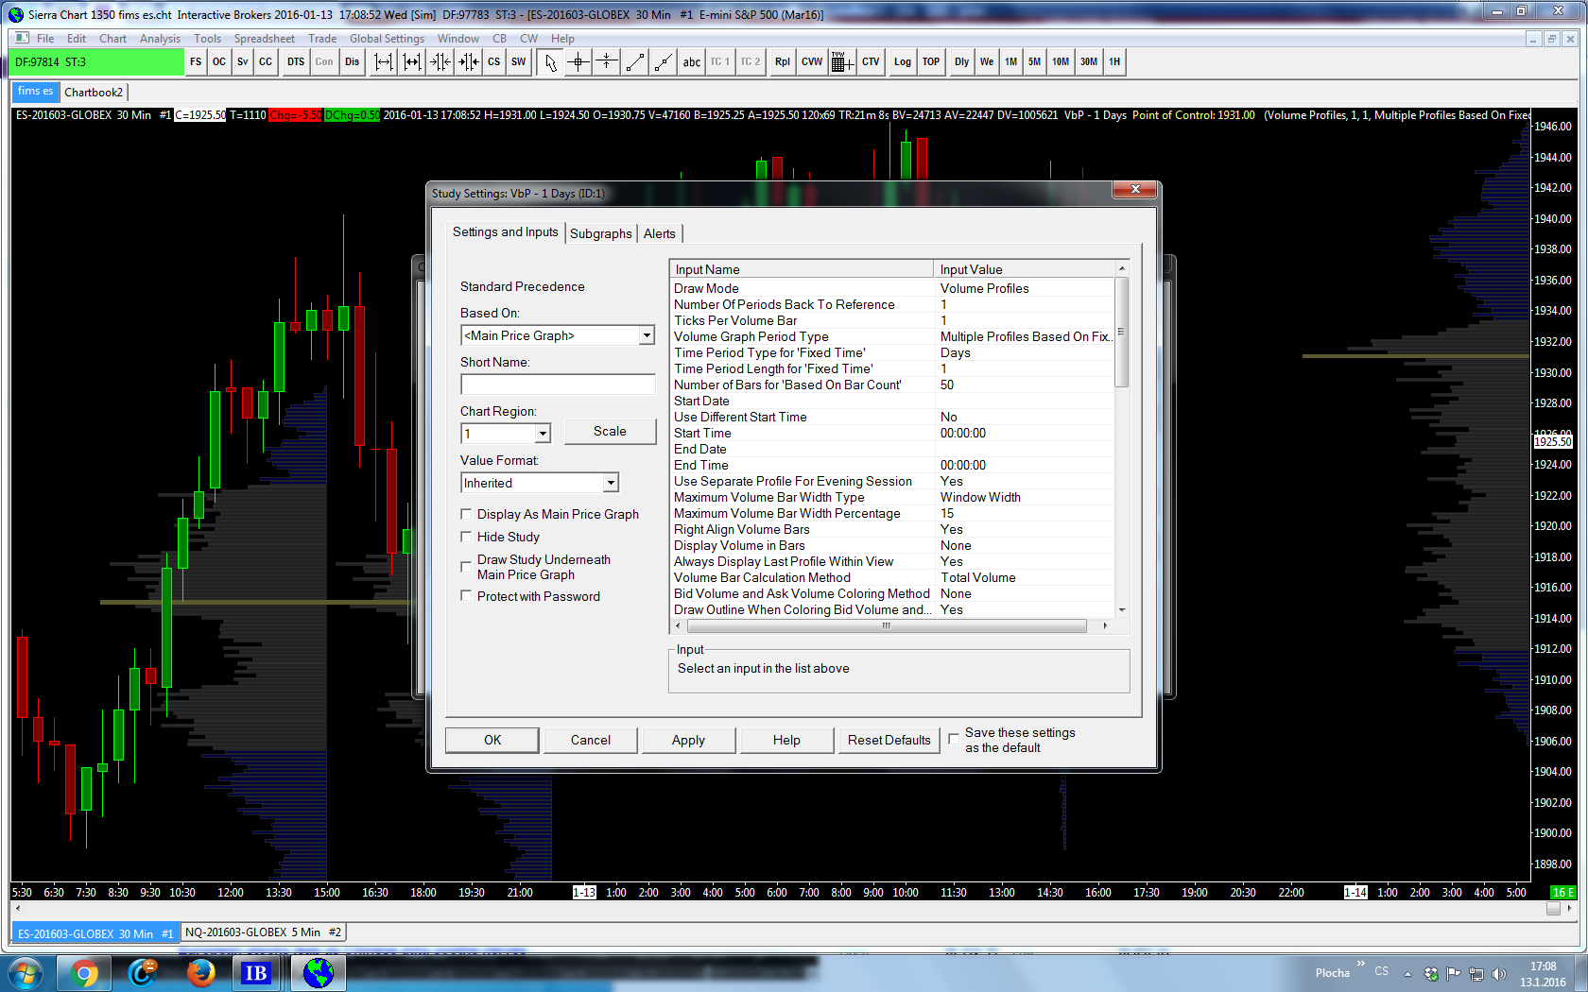1588x992 pixels.
Task: Click Cancel in Study Settings
Action: [591, 740]
